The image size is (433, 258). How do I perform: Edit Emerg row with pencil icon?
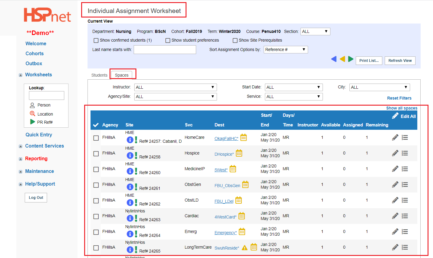point(395,232)
